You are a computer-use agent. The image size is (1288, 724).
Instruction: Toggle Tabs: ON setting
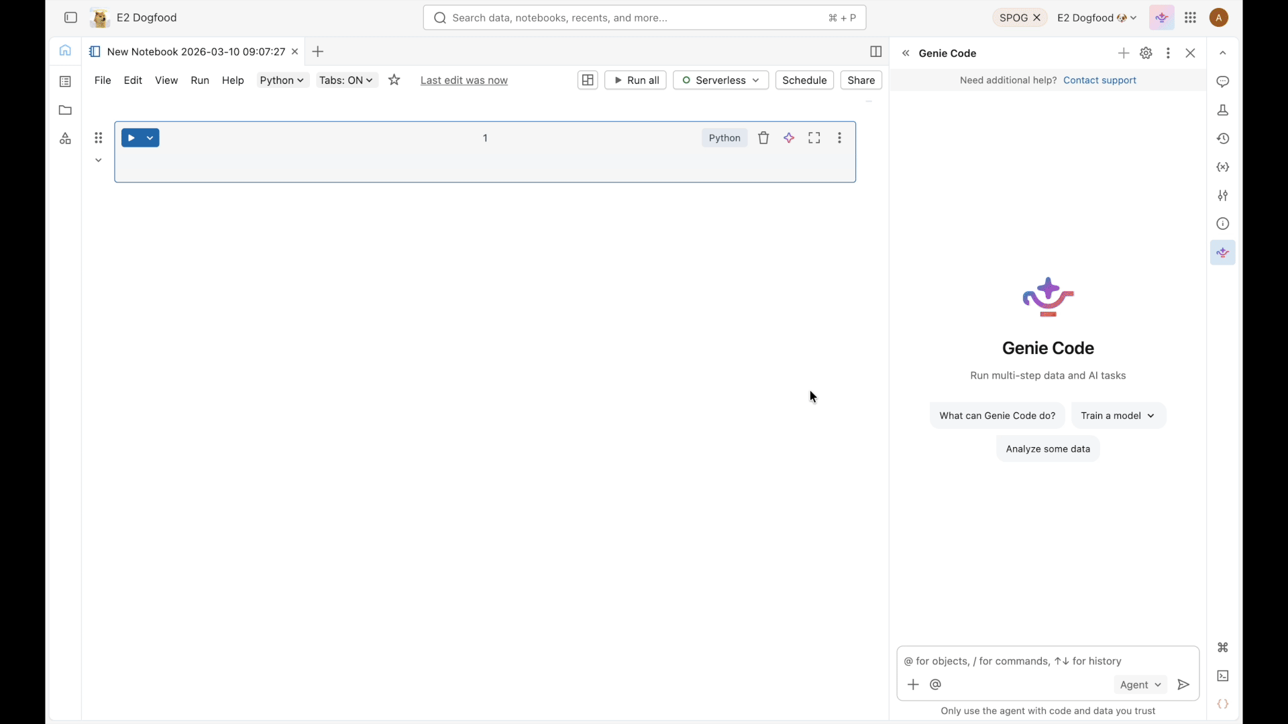(x=345, y=80)
